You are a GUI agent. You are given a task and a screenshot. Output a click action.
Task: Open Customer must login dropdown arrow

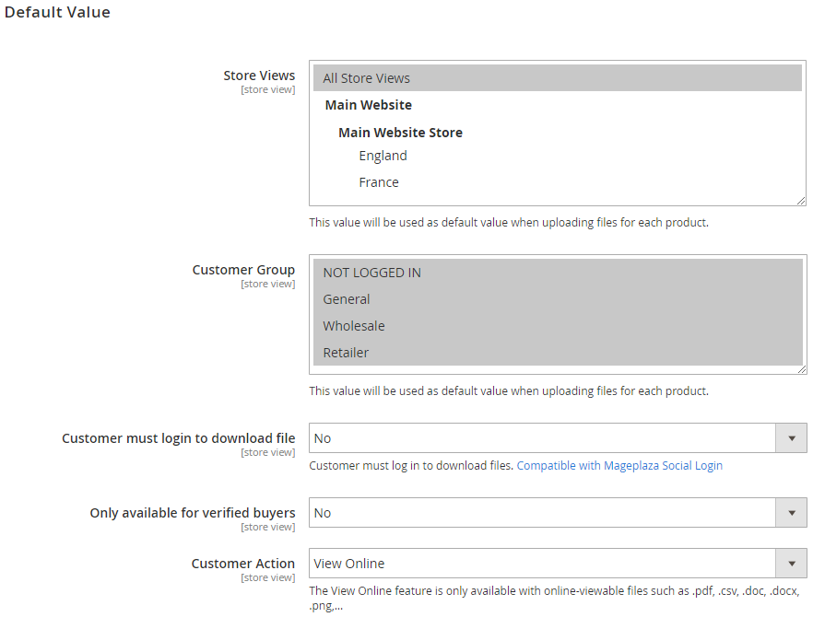point(791,438)
